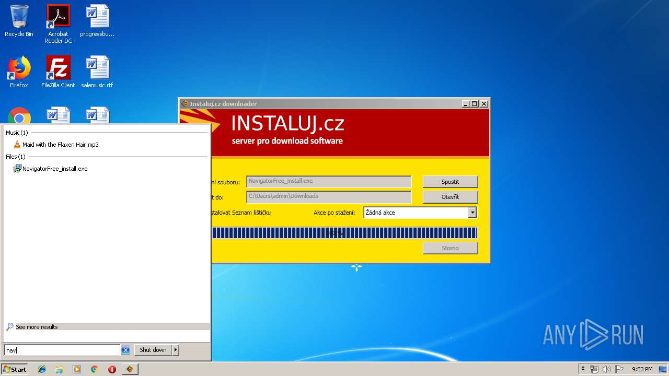Click See more results link
Screen dimensions: 669x376
(x=37, y=327)
